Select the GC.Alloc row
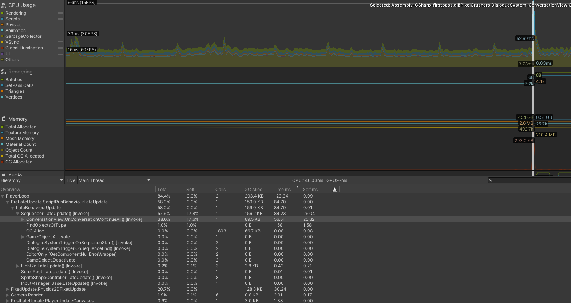 tap(285, 231)
